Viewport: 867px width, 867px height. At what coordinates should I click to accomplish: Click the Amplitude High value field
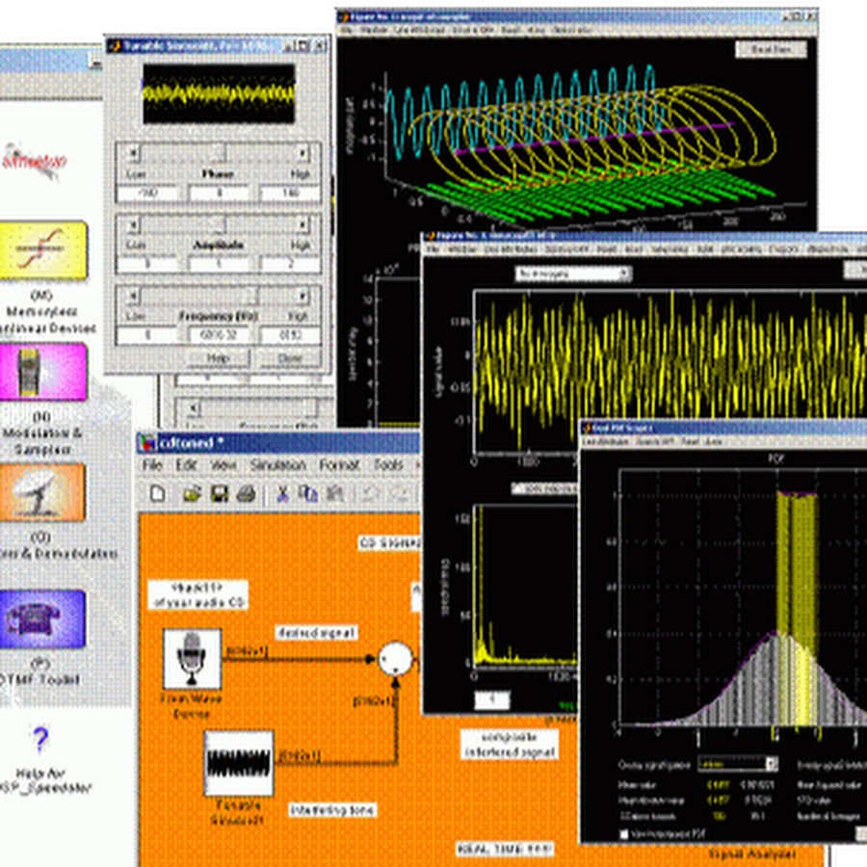(290, 264)
